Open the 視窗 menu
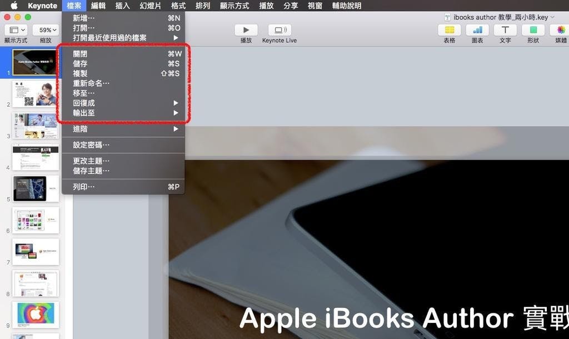 (315, 6)
